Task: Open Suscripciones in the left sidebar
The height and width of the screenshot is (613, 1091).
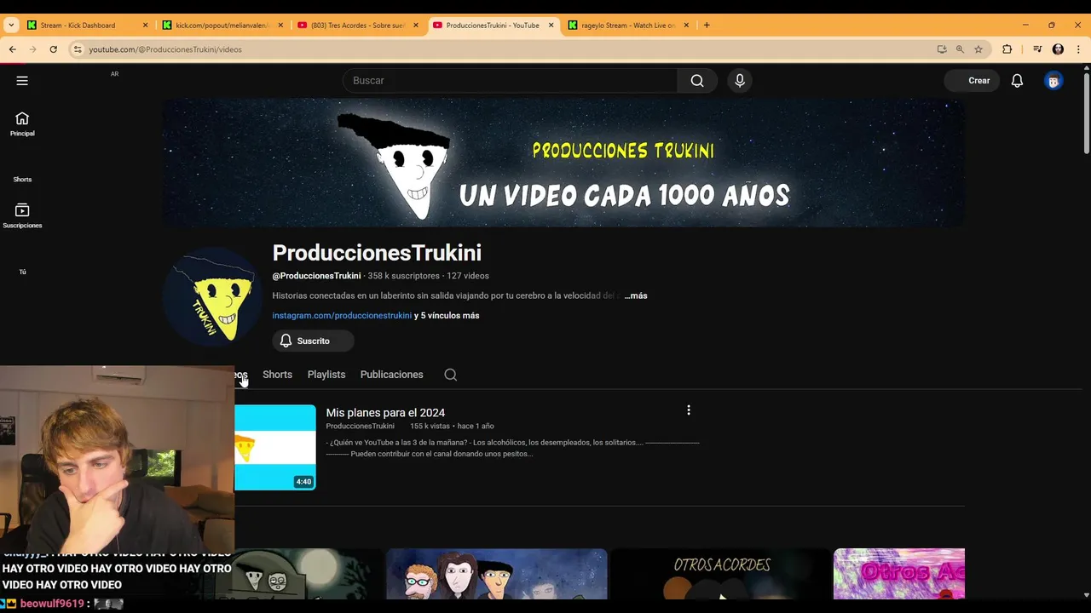Action: pos(22,216)
